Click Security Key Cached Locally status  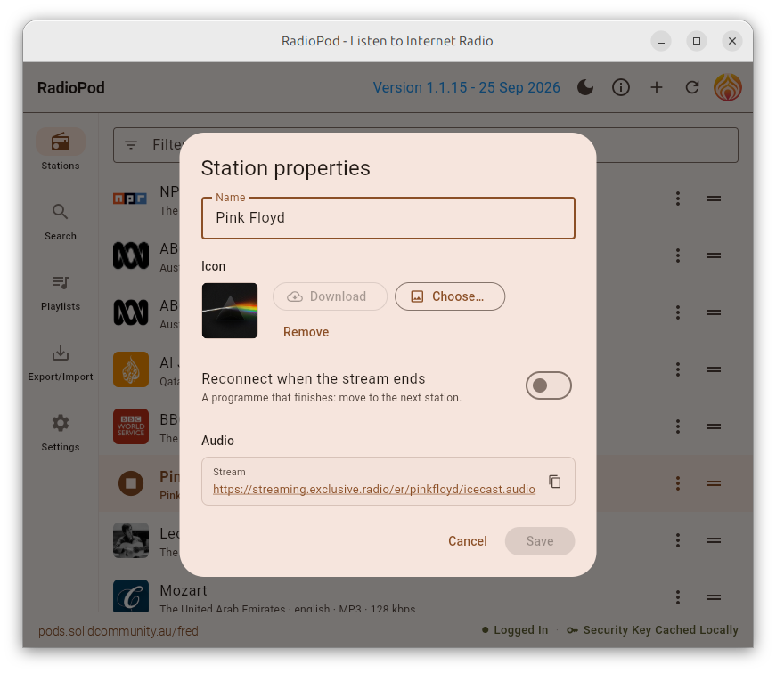click(x=653, y=629)
